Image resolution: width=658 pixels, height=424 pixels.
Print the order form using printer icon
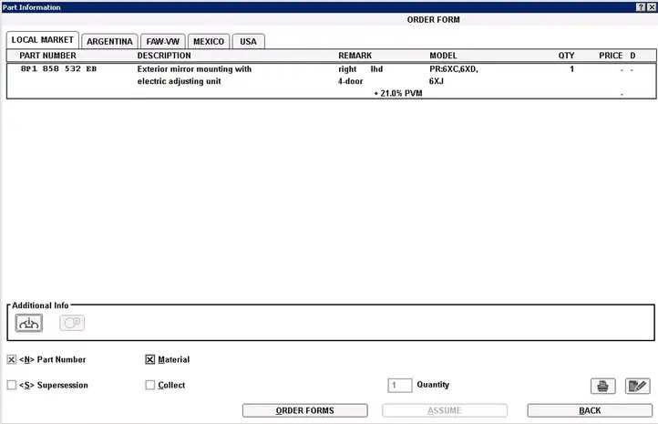point(602,386)
